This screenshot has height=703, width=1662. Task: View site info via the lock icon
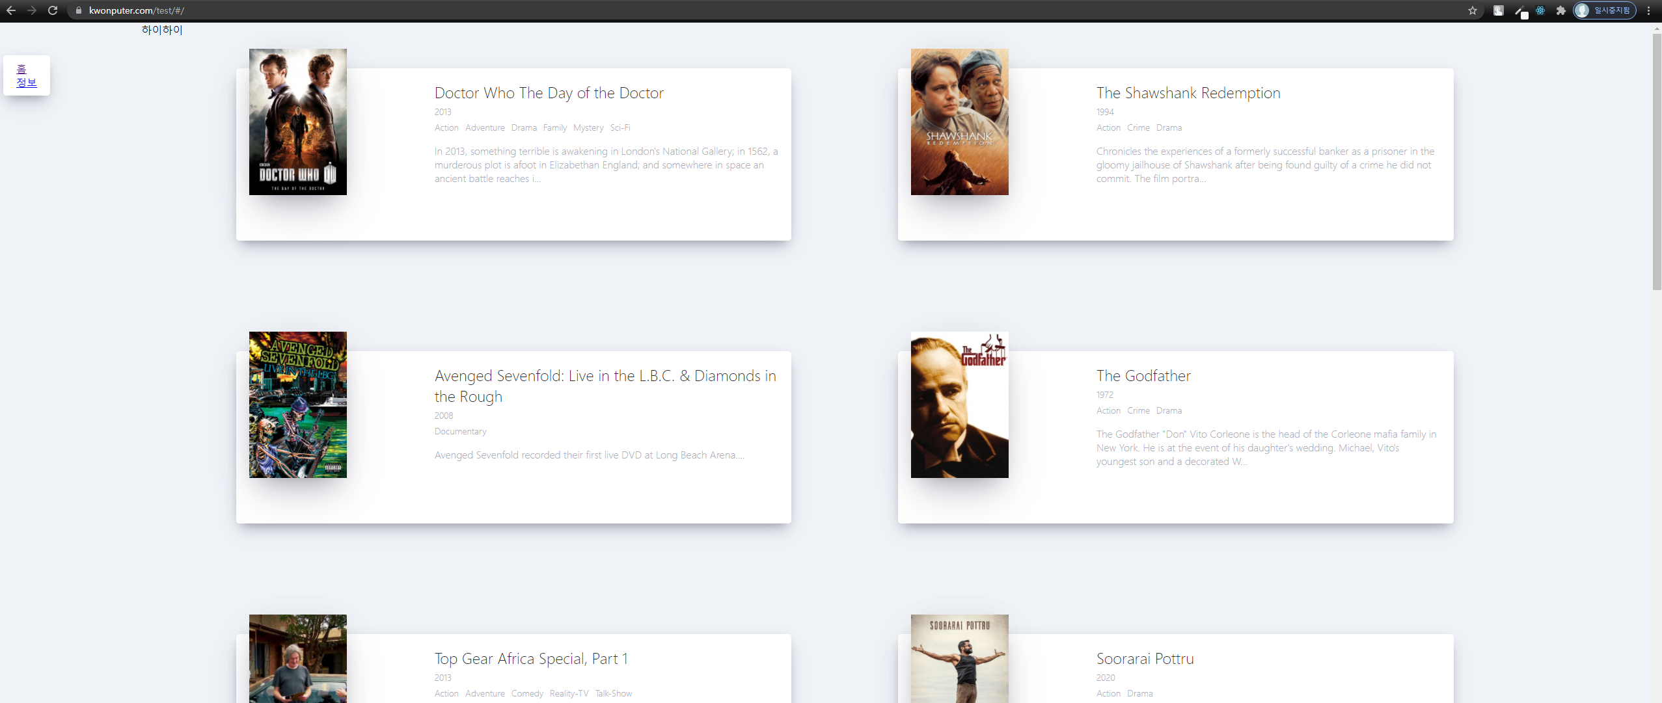click(x=79, y=10)
